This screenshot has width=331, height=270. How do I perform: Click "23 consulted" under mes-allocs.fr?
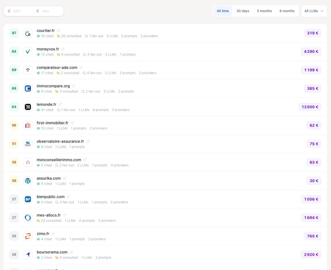pyautogui.click(x=49, y=221)
